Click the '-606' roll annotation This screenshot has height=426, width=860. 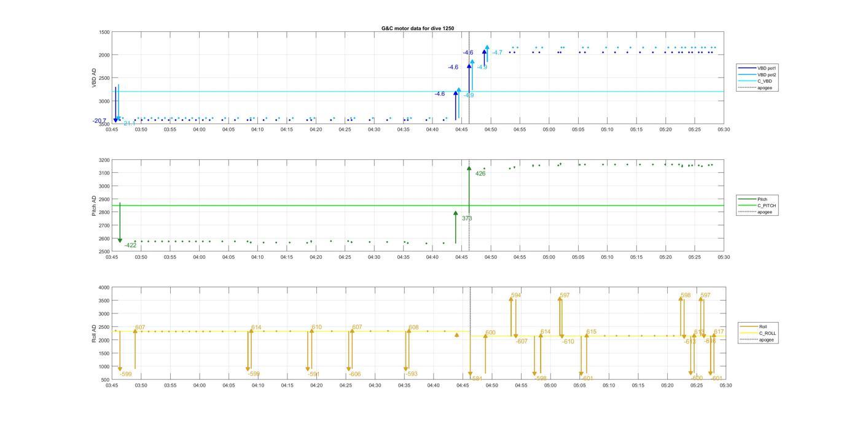point(354,374)
